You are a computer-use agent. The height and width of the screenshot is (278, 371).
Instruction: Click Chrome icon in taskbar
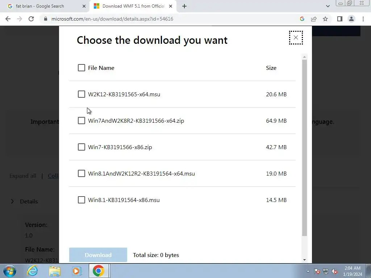(x=99, y=271)
